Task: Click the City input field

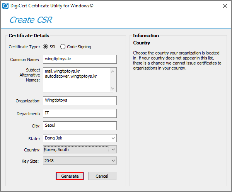Action: click(80, 126)
